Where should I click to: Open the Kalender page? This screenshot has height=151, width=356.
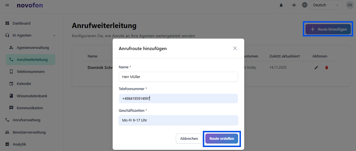(24, 84)
